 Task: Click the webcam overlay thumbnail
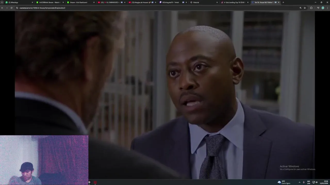[x=44, y=160]
